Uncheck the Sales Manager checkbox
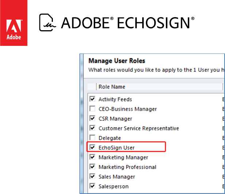225x194 pixels. (92, 177)
